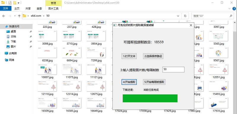Click the quick access properties checkmark icon
The width and height of the screenshot is (237, 114).
pos(10,3)
